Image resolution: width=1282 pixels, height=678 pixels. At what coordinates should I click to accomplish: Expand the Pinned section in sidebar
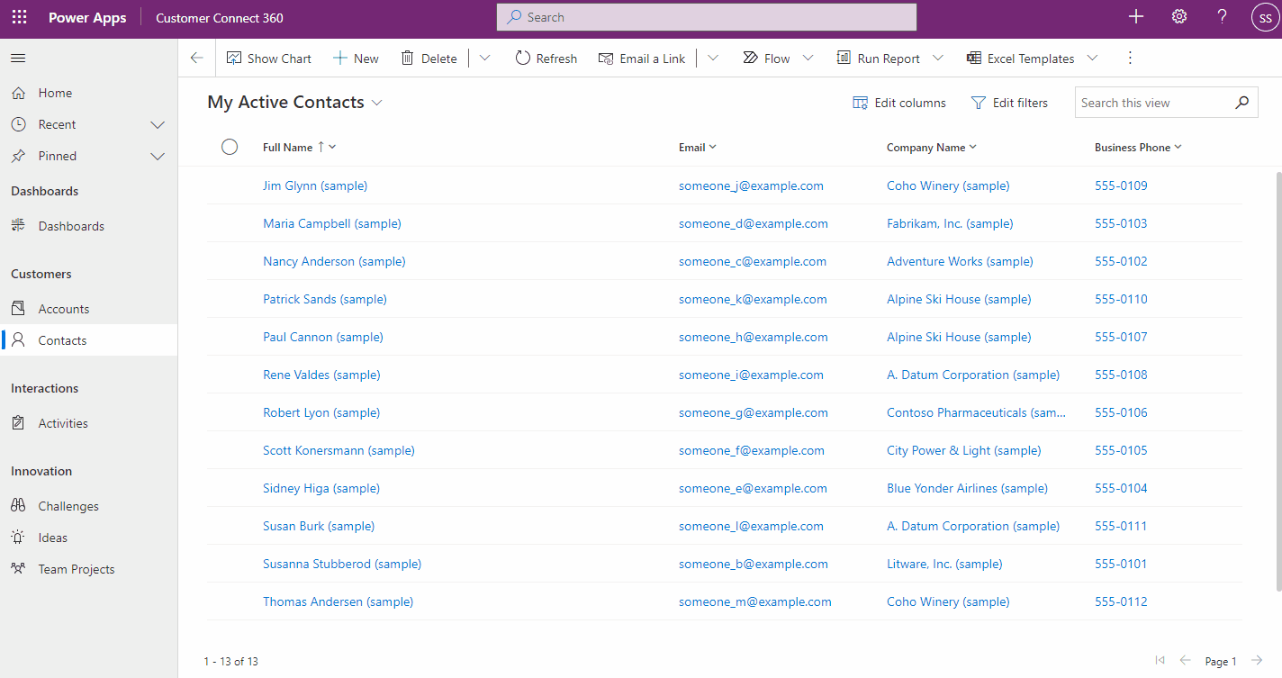click(x=158, y=156)
